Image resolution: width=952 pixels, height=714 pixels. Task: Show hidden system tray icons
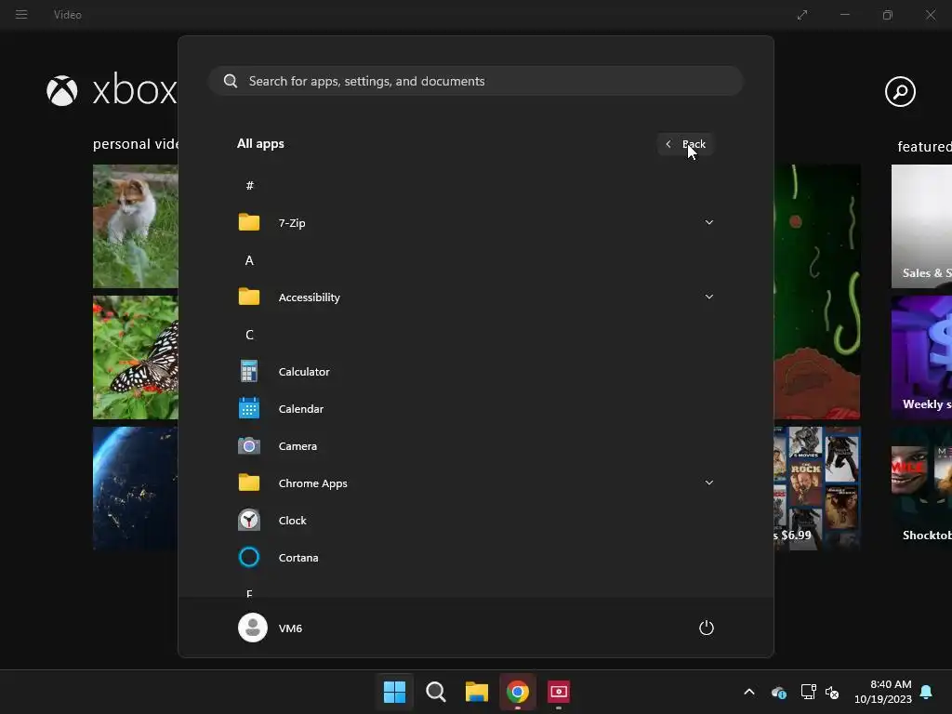pos(749,692)
